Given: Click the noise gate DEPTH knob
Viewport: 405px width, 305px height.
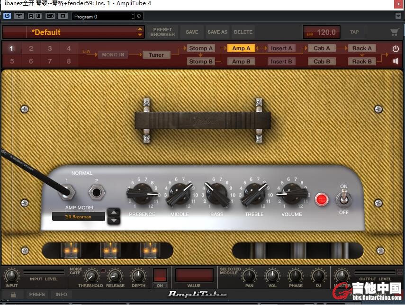Looking at the screenshot, I should coord(138,276).
